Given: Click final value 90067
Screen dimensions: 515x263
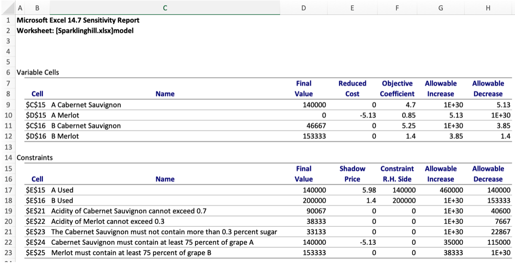Looking at the screenshot, I should pyautogui.click(x=316, y=211).
